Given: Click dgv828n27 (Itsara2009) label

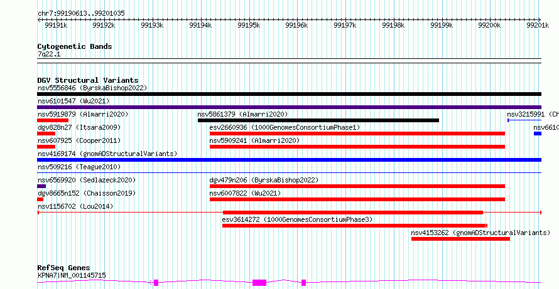Looking at the screenshot, I should 79,127.
